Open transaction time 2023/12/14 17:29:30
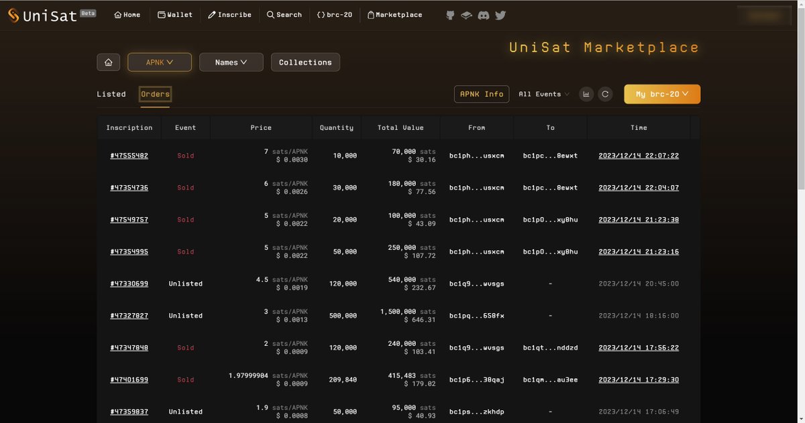Viewport: 805px width, 423px height. coord(639,380)
